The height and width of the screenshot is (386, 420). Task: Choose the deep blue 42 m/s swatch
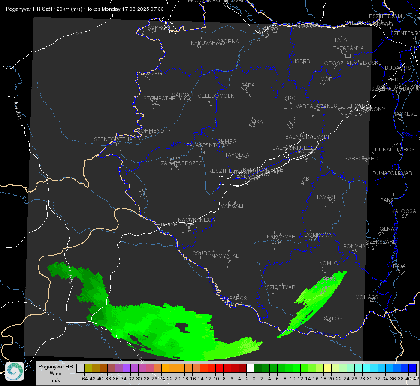(x=413, y=368)
